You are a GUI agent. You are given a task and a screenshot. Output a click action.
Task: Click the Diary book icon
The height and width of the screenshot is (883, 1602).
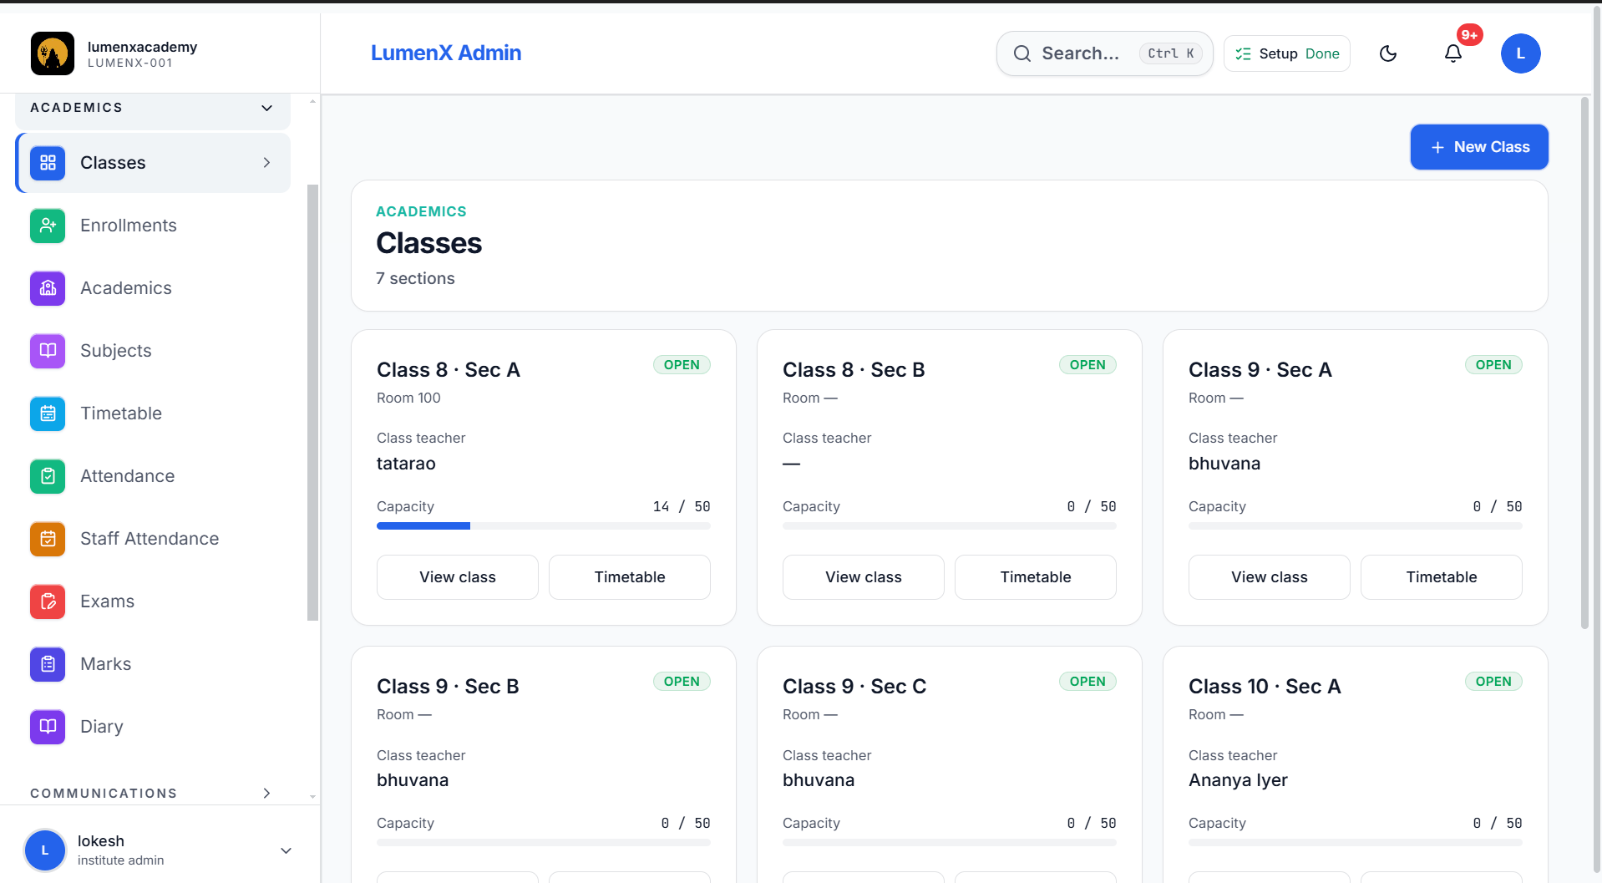[48, 727]
